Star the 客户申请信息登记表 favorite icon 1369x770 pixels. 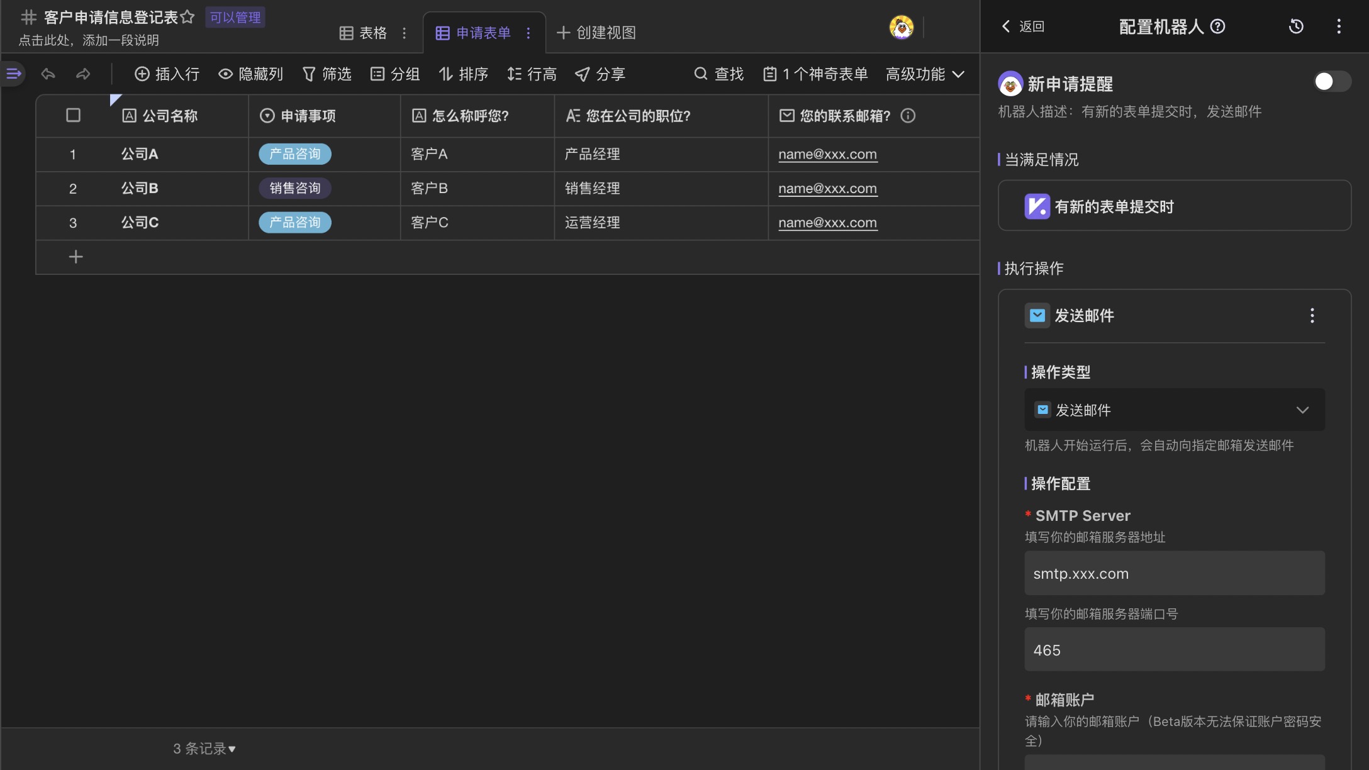tap(187, 17)
